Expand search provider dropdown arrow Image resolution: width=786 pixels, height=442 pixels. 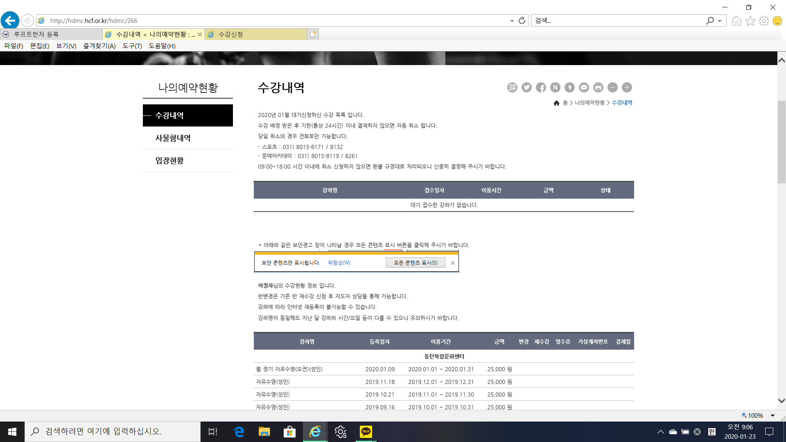point(720,21)
